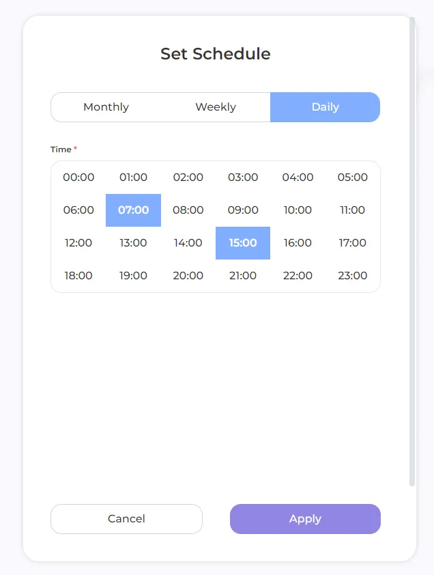Select the 20:00 time slot
This screenshot has width=434, height=575.
(x=188, y=276)
